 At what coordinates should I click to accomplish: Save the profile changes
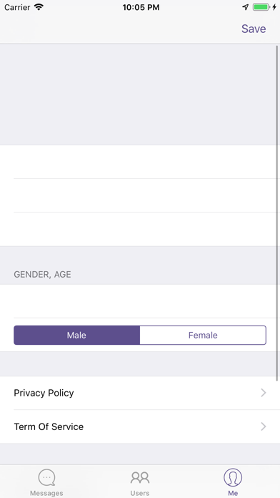(x=254, y=29)
